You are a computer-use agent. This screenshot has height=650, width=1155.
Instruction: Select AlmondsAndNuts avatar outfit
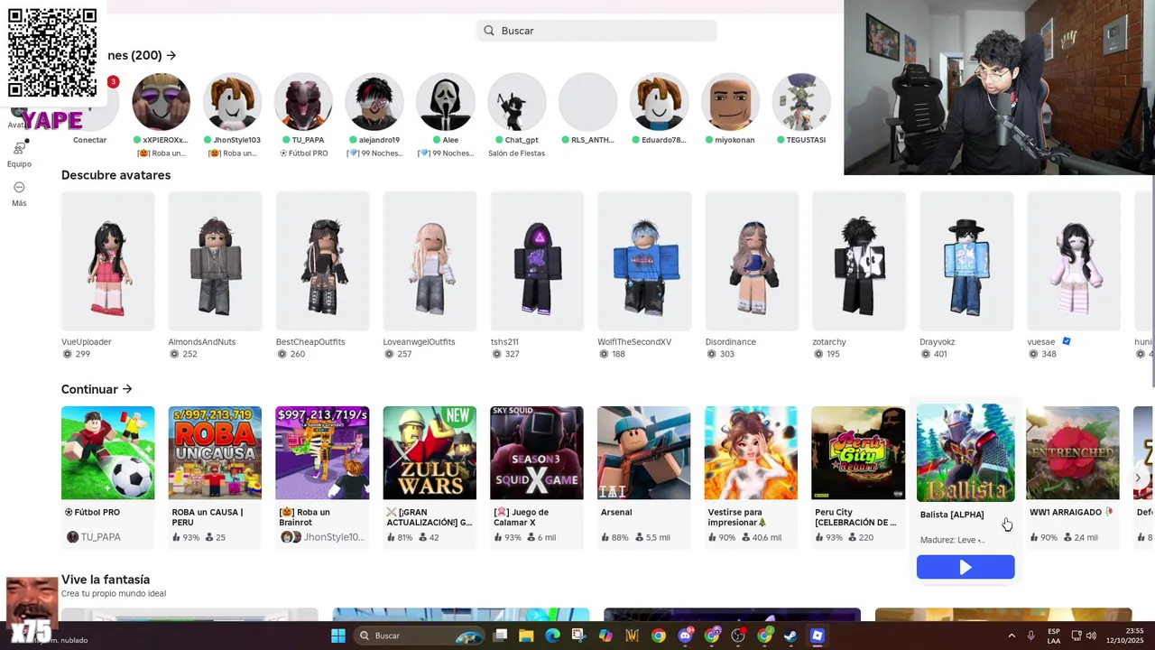(215, 261)
